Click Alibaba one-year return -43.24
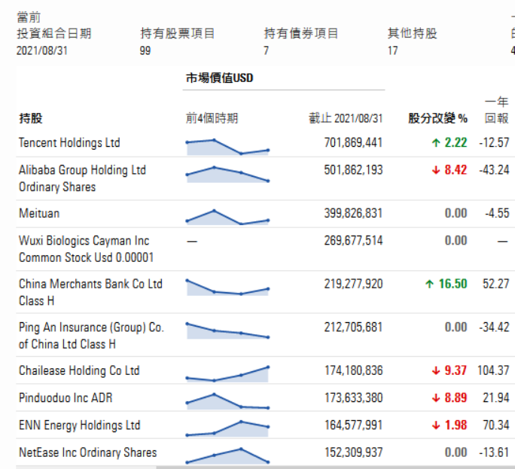This screenshot has width=515, height=469. (495, 170)
